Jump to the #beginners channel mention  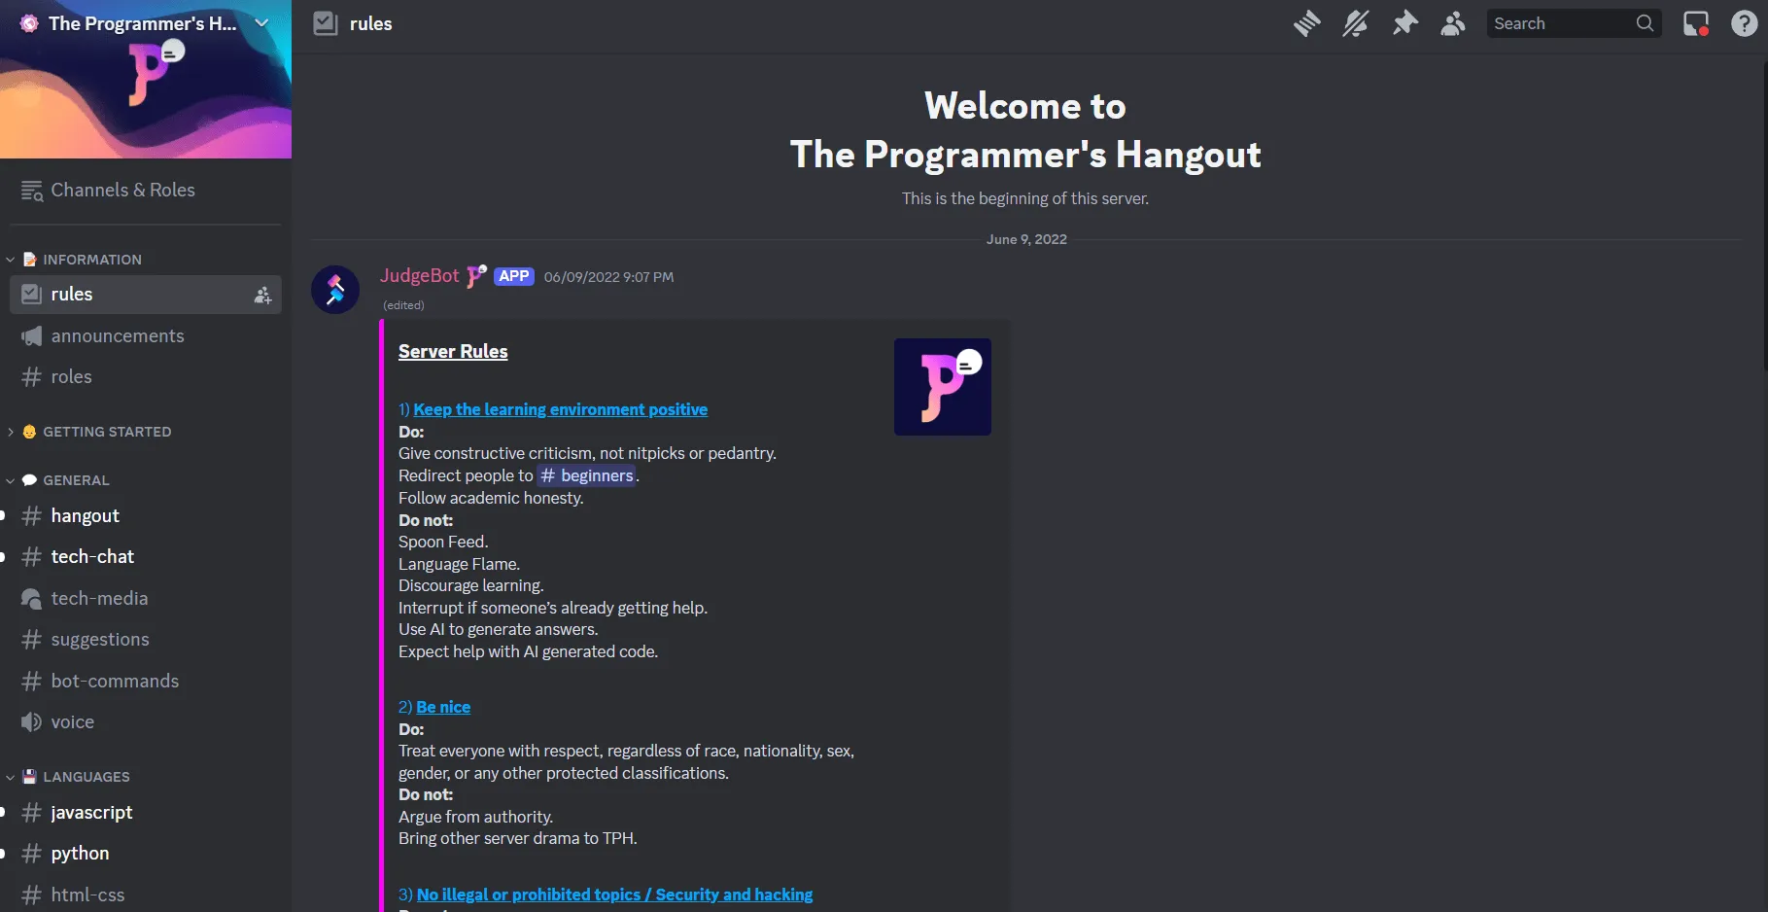(x=587, y=476)
